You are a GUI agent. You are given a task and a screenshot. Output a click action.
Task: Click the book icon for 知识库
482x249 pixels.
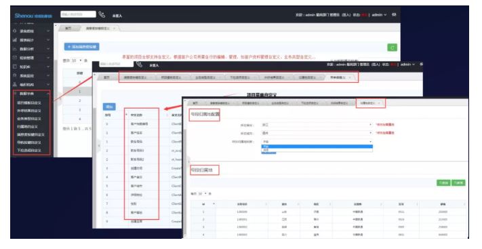point(15,66)
